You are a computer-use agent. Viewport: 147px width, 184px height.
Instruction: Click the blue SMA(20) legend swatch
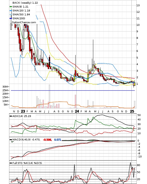pyautogui.click(x=11, y=11)
